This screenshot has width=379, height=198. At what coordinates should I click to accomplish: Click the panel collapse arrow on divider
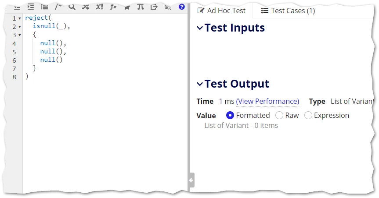coord(191,180)
